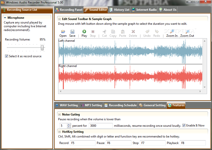212x150 pixels.
Task: Start playback with the green Play icon
Action: click(x=84, y=31)
